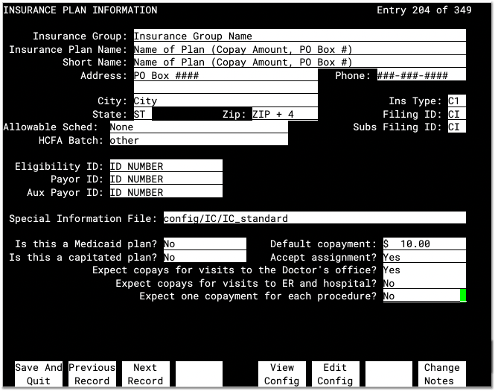The image size is (495, 391).
Task: Open Edit Config
Action: coord(335,374)
